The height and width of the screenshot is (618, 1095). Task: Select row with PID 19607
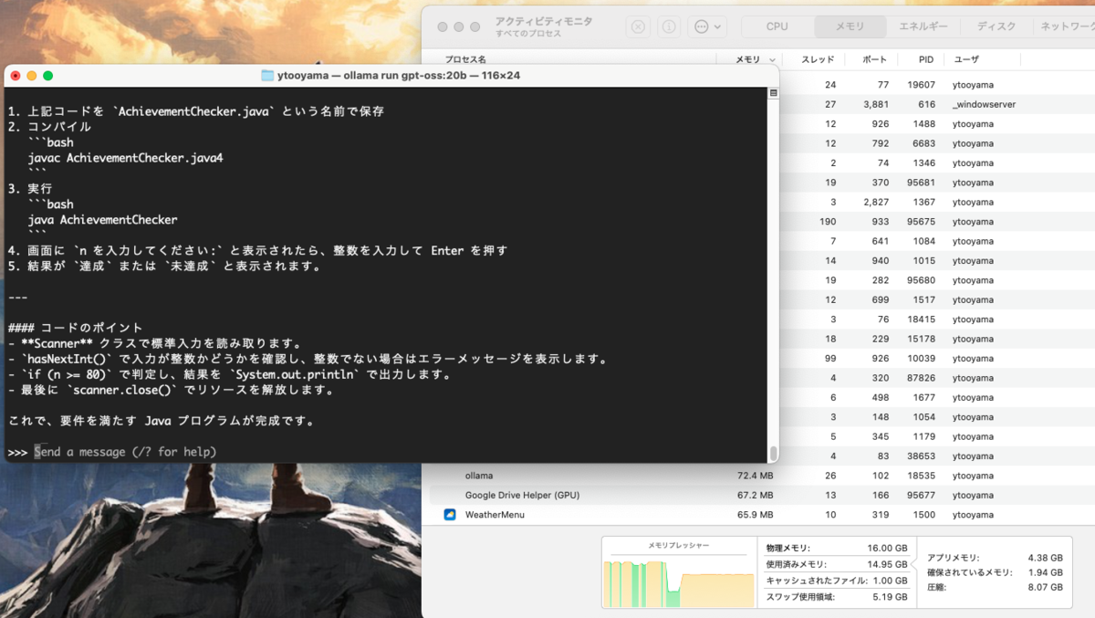point(935,85)
